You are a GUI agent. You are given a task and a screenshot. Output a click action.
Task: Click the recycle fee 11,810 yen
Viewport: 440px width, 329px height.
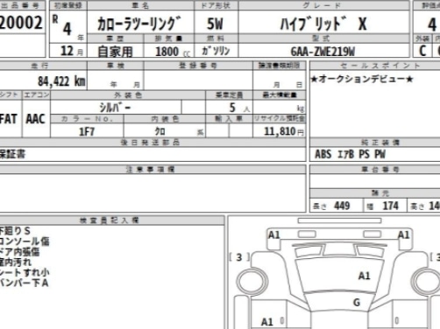[284, 131]
